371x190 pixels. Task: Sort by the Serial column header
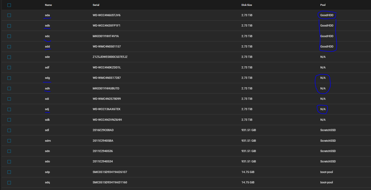[96, 5]
